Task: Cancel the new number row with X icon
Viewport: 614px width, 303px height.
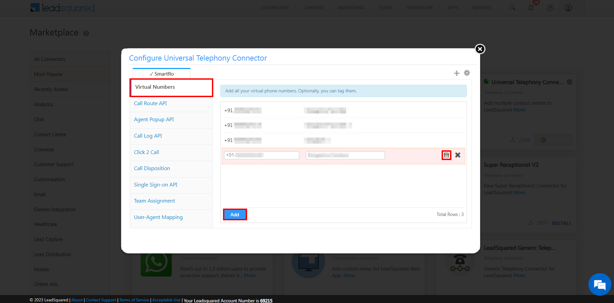Action: pos(458,155)
